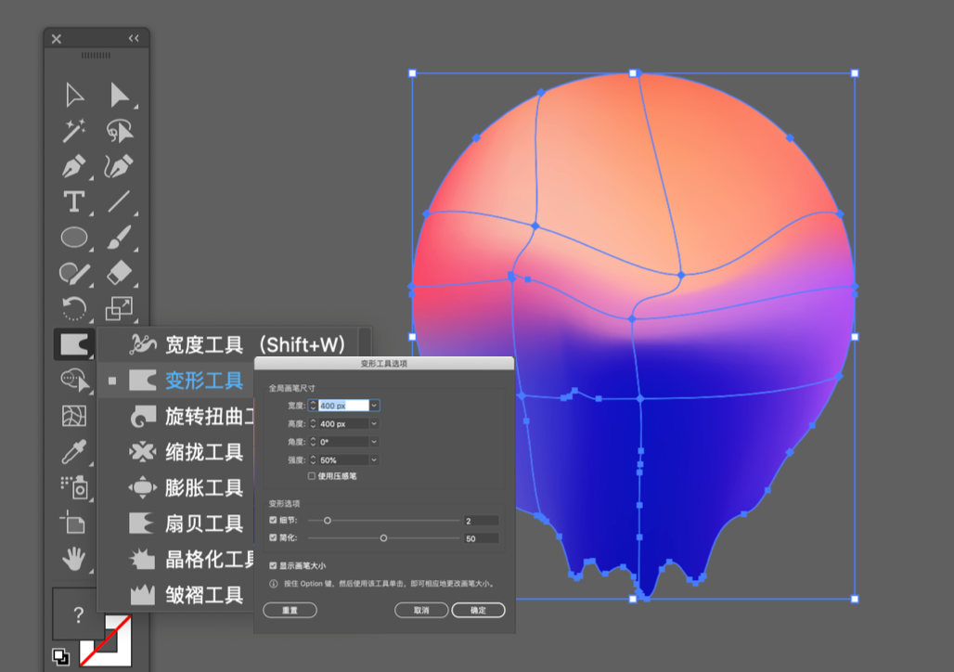
Task: Enable the 使用压感笔 checkbox
Action: (x=312, y=476)
